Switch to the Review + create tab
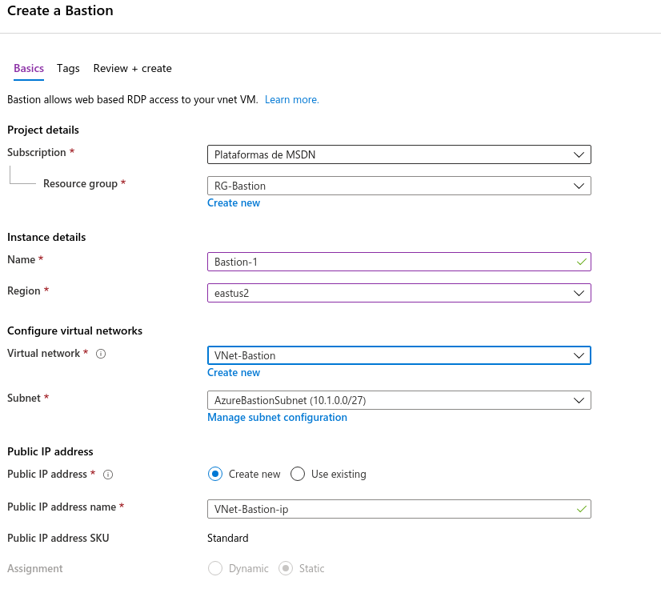 pos(132,68)
